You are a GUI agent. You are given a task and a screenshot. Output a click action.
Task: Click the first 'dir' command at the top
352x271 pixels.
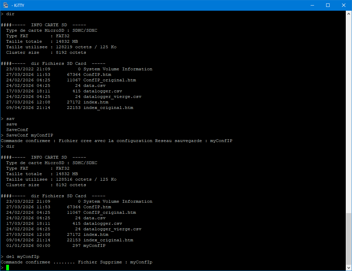point(10,14)
